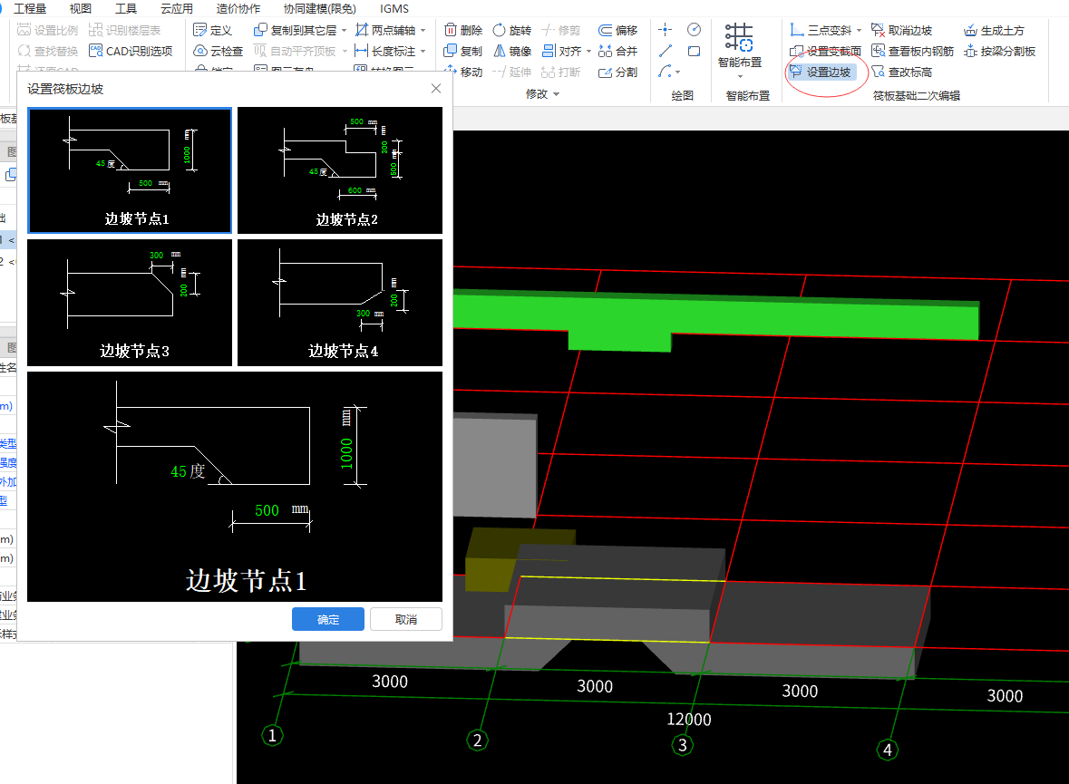Click 设置变截面 tool
This screenshot has width=1069, height=784.
(826, 51)
